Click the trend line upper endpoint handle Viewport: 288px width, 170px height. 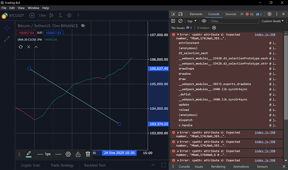29,69
